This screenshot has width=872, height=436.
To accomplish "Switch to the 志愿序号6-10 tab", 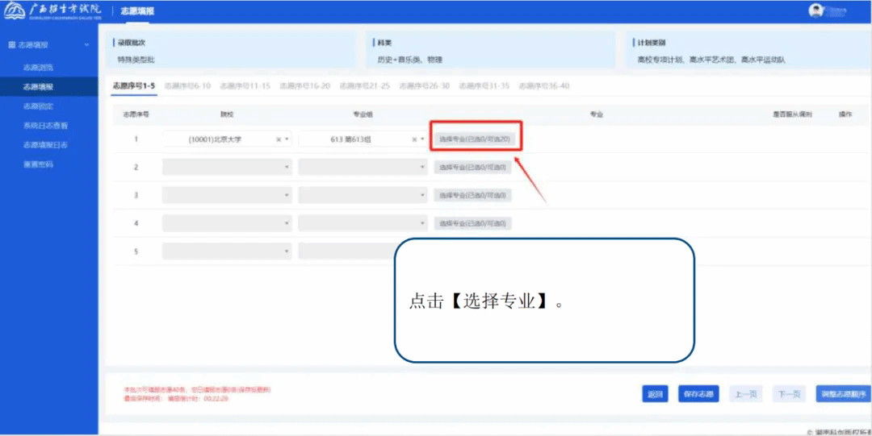I will [187, 85].
